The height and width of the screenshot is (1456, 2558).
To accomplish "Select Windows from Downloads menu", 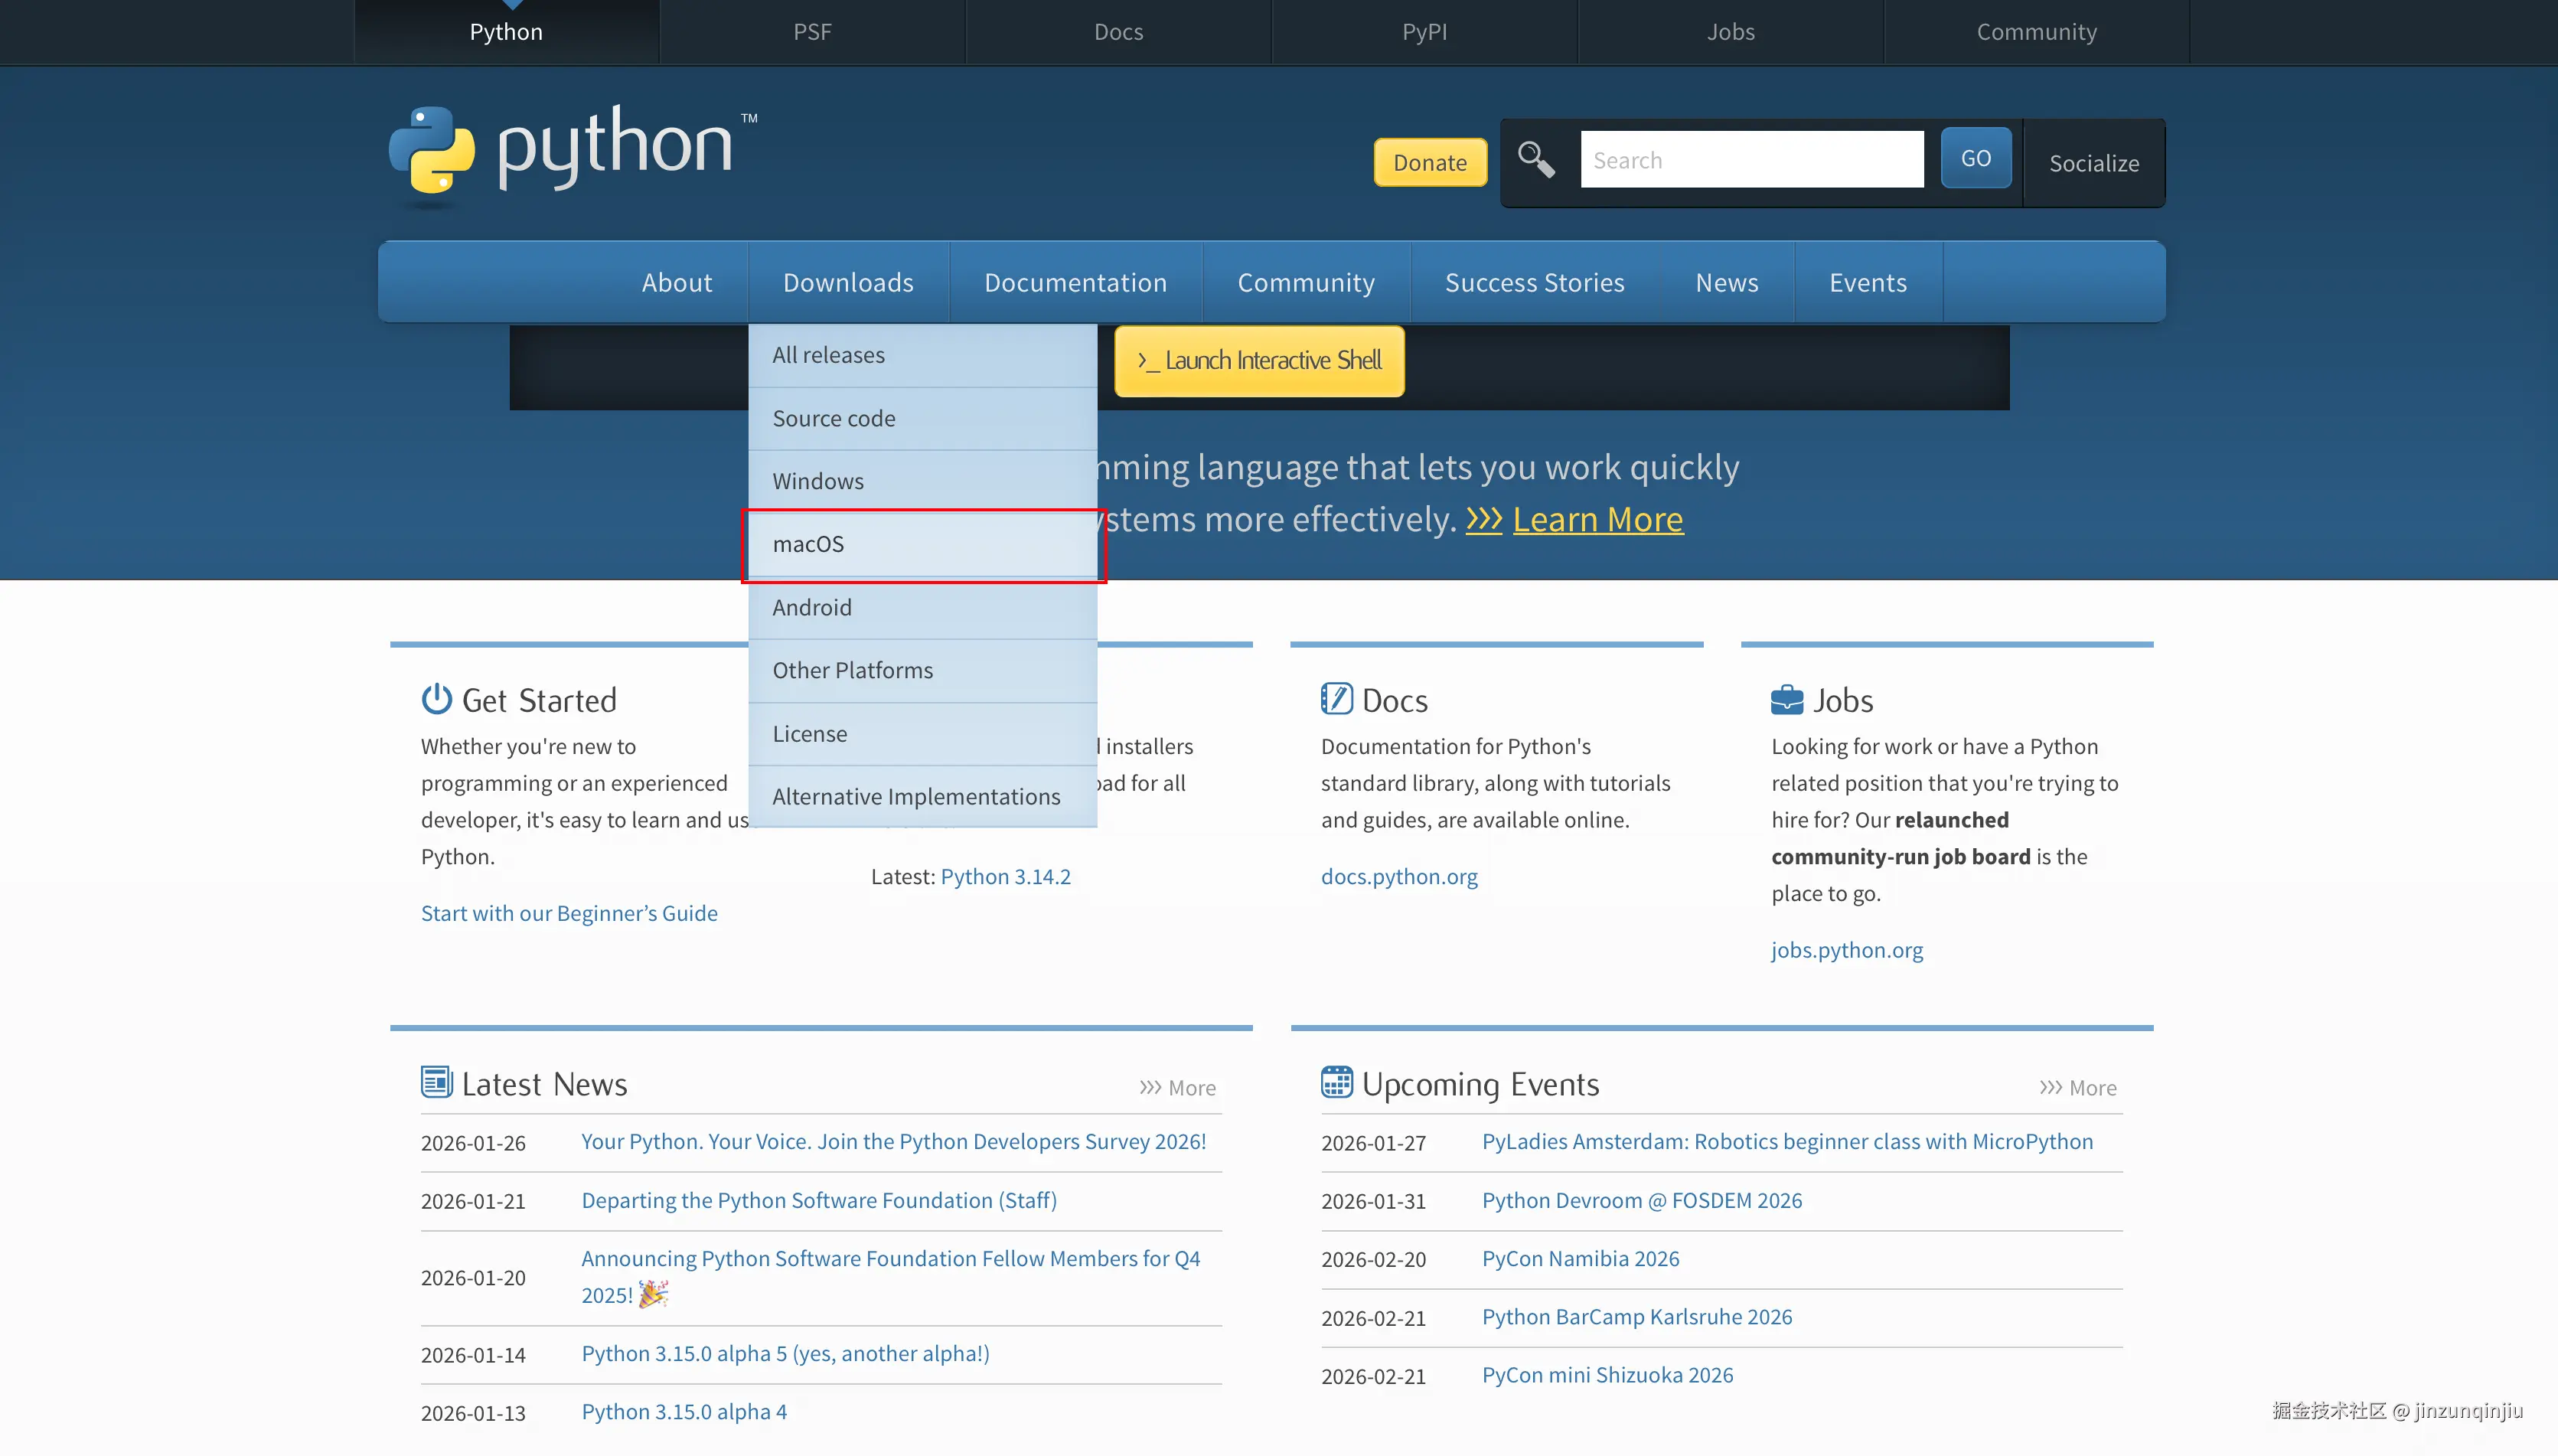I will [x=817, y=481].
